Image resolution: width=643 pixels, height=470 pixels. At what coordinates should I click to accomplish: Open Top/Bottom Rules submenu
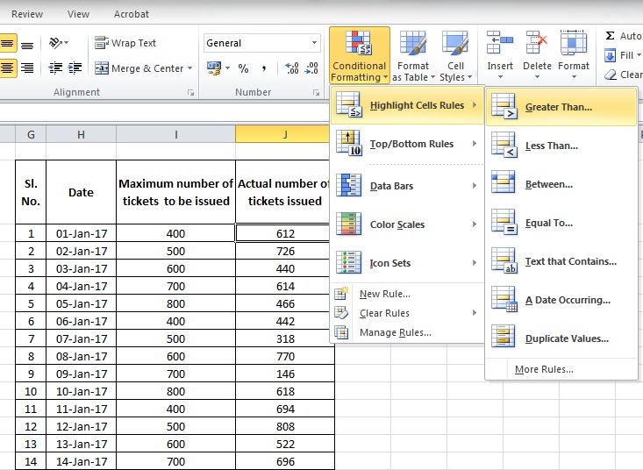[407, 144]
